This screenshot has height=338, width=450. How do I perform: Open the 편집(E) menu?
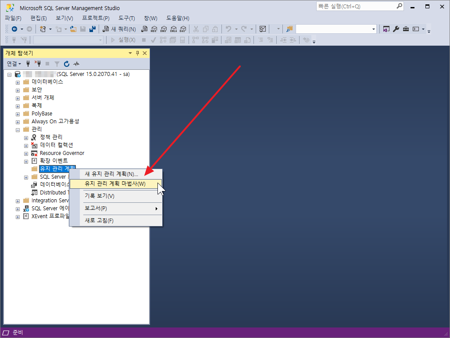point(39,18)
